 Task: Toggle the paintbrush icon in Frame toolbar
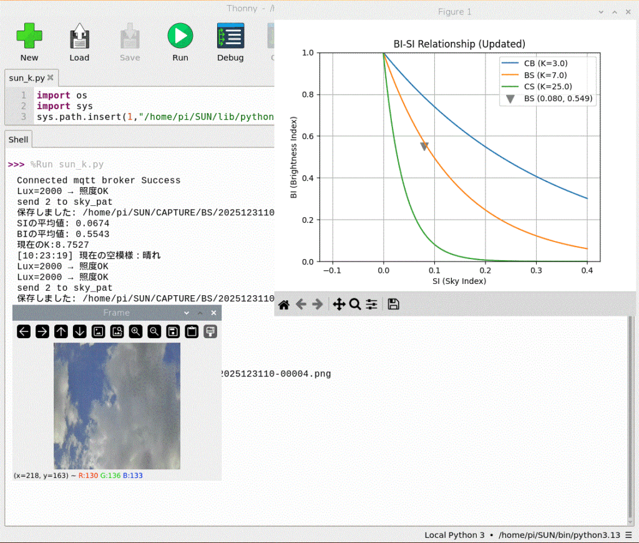[x=210, y=331]
